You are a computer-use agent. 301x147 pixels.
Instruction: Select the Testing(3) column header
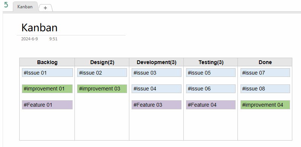(x=211, y=62)
